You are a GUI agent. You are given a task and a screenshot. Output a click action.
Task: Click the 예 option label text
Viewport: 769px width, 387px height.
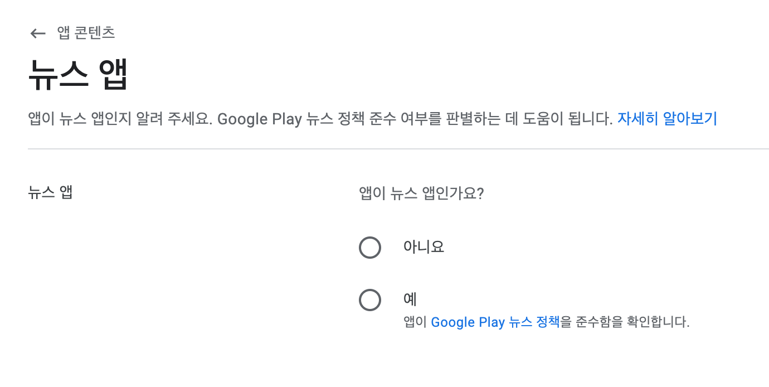(x=410, y=299)
